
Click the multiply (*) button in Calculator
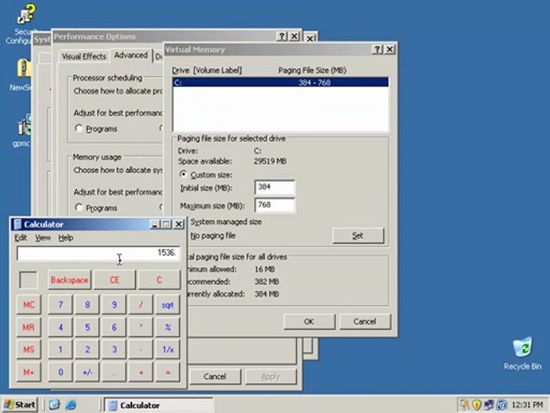pos(141,328)
